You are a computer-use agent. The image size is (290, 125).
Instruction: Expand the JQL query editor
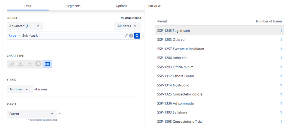pyautogui.click(x=126, y=36)
